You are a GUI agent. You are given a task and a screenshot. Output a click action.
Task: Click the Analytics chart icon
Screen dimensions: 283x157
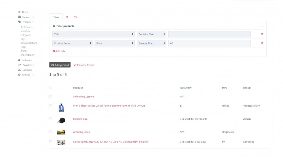click(x=20, y=65)
